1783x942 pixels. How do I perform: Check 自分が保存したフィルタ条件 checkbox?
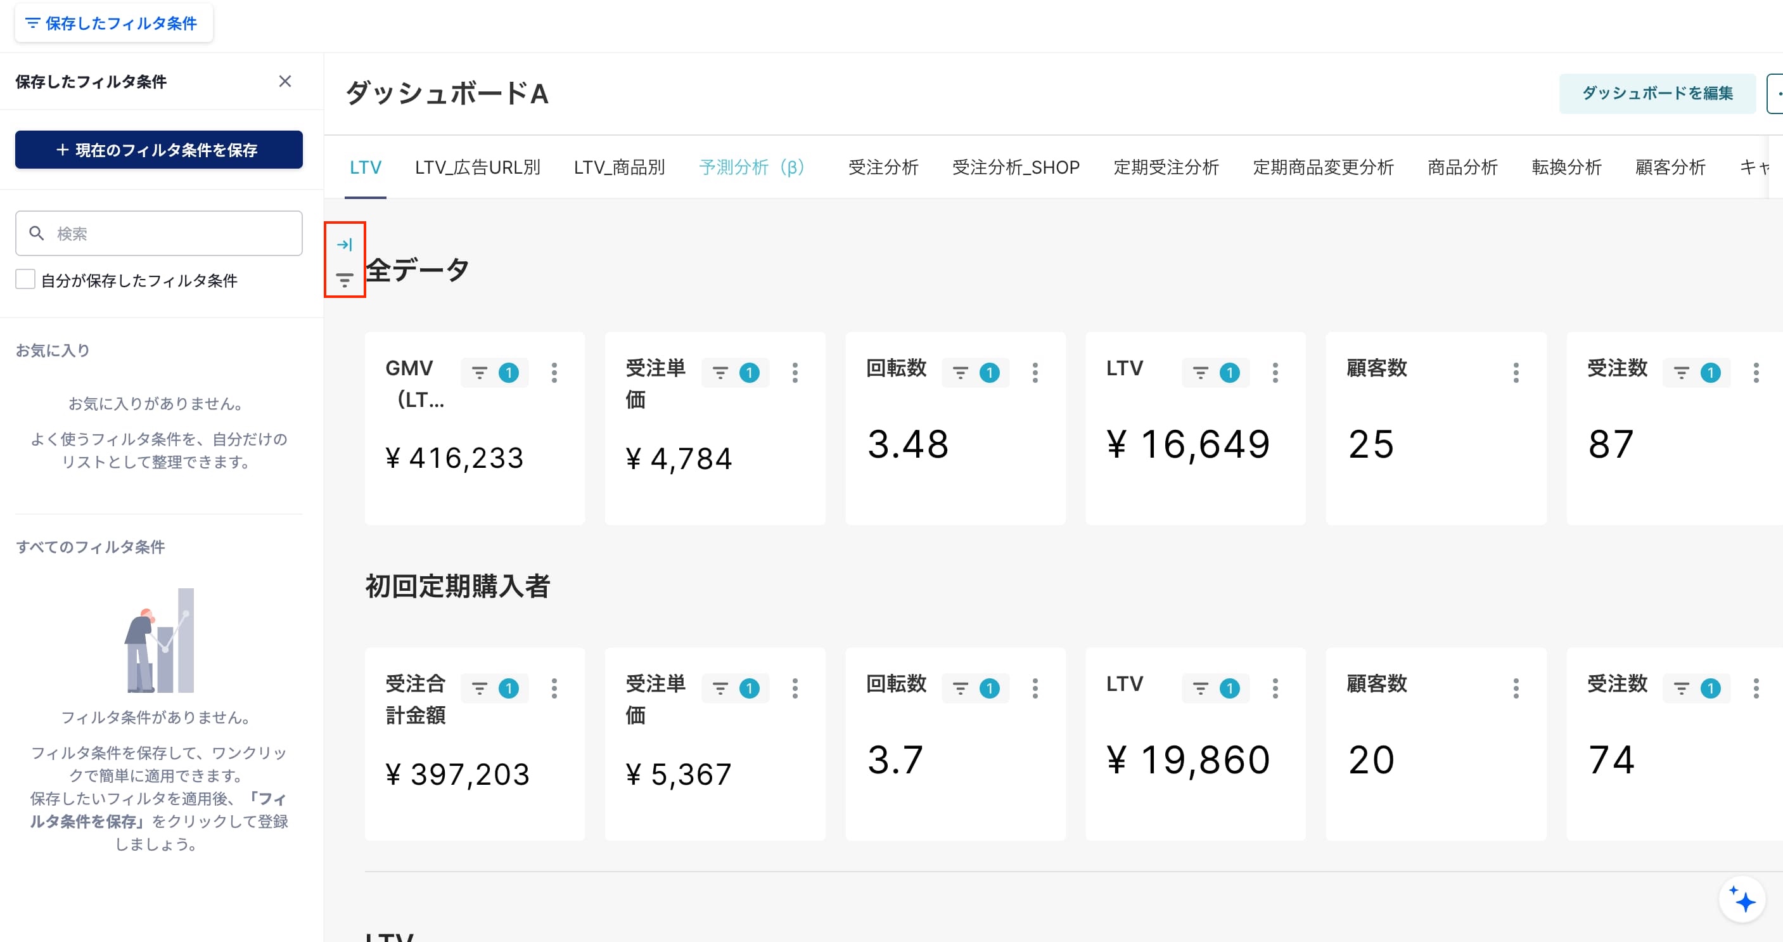click(25, 280)
